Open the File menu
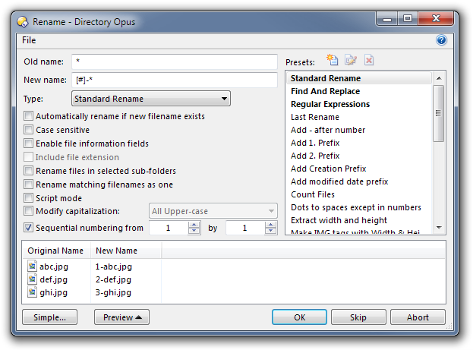The image size is (473, 350). pyautogui.click(x=29, y=40)
